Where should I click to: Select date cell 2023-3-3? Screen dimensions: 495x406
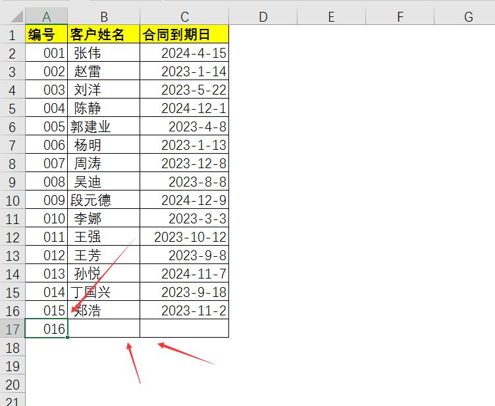click(184, 218)
